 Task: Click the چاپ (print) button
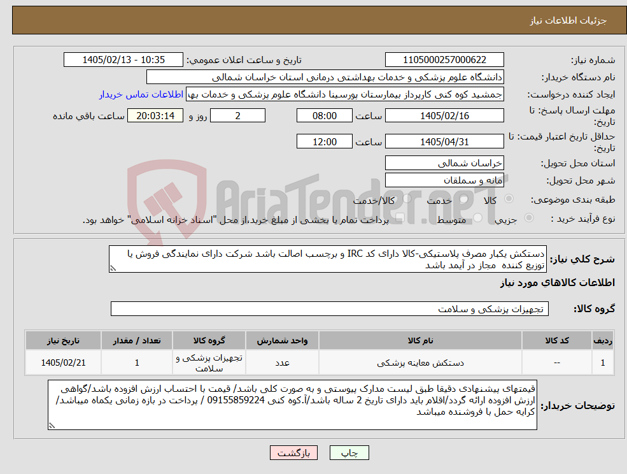point(349,453)
